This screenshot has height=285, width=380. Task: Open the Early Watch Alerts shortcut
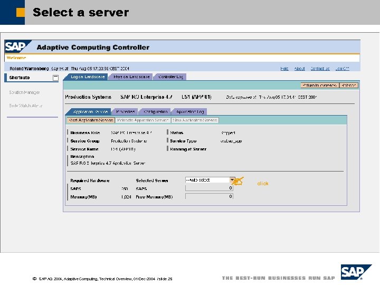(26, 106)
